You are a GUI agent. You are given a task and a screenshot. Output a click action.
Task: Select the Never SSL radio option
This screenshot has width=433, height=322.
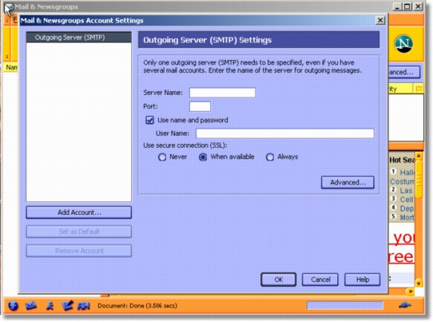[162, 157]
